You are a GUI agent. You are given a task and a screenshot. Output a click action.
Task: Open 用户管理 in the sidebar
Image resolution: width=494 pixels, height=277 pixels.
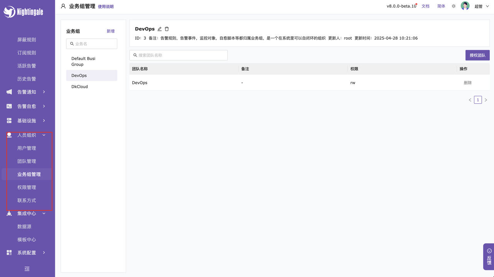pos(27,148)
